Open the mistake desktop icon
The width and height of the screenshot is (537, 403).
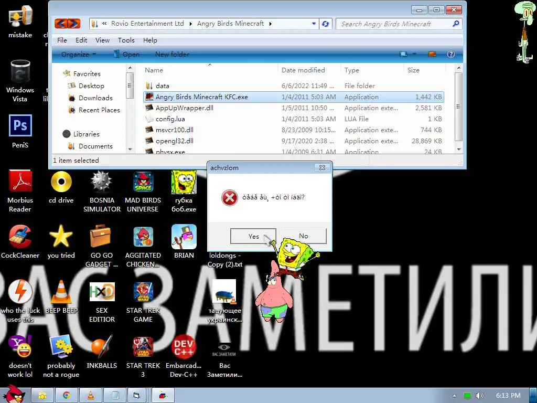pos(20,21)
